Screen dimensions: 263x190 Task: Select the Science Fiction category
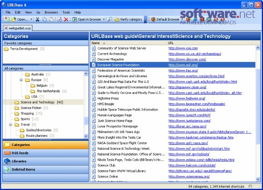click(x=31, y=108)
